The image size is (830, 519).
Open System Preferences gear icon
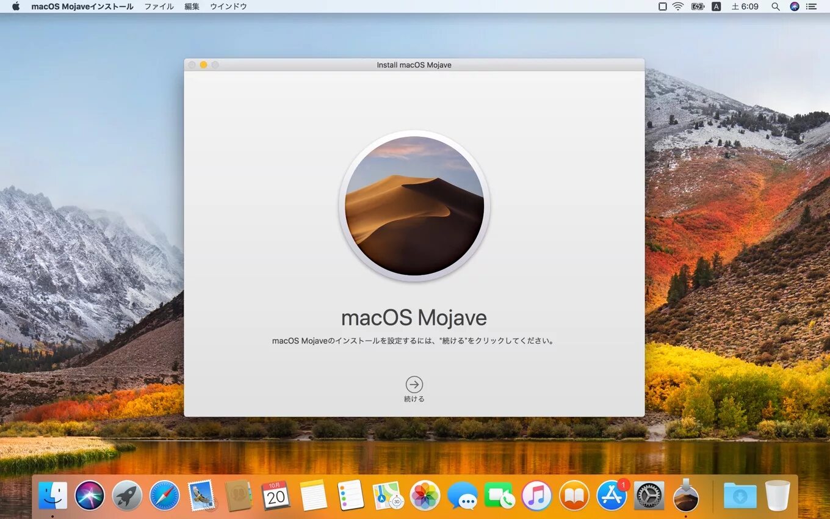(649, 495)
